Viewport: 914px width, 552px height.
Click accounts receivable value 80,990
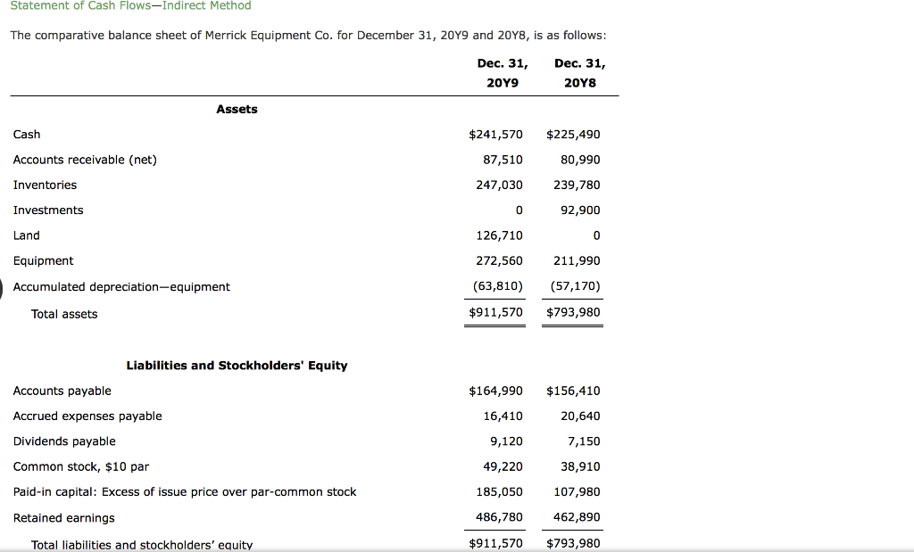point(580,160)
